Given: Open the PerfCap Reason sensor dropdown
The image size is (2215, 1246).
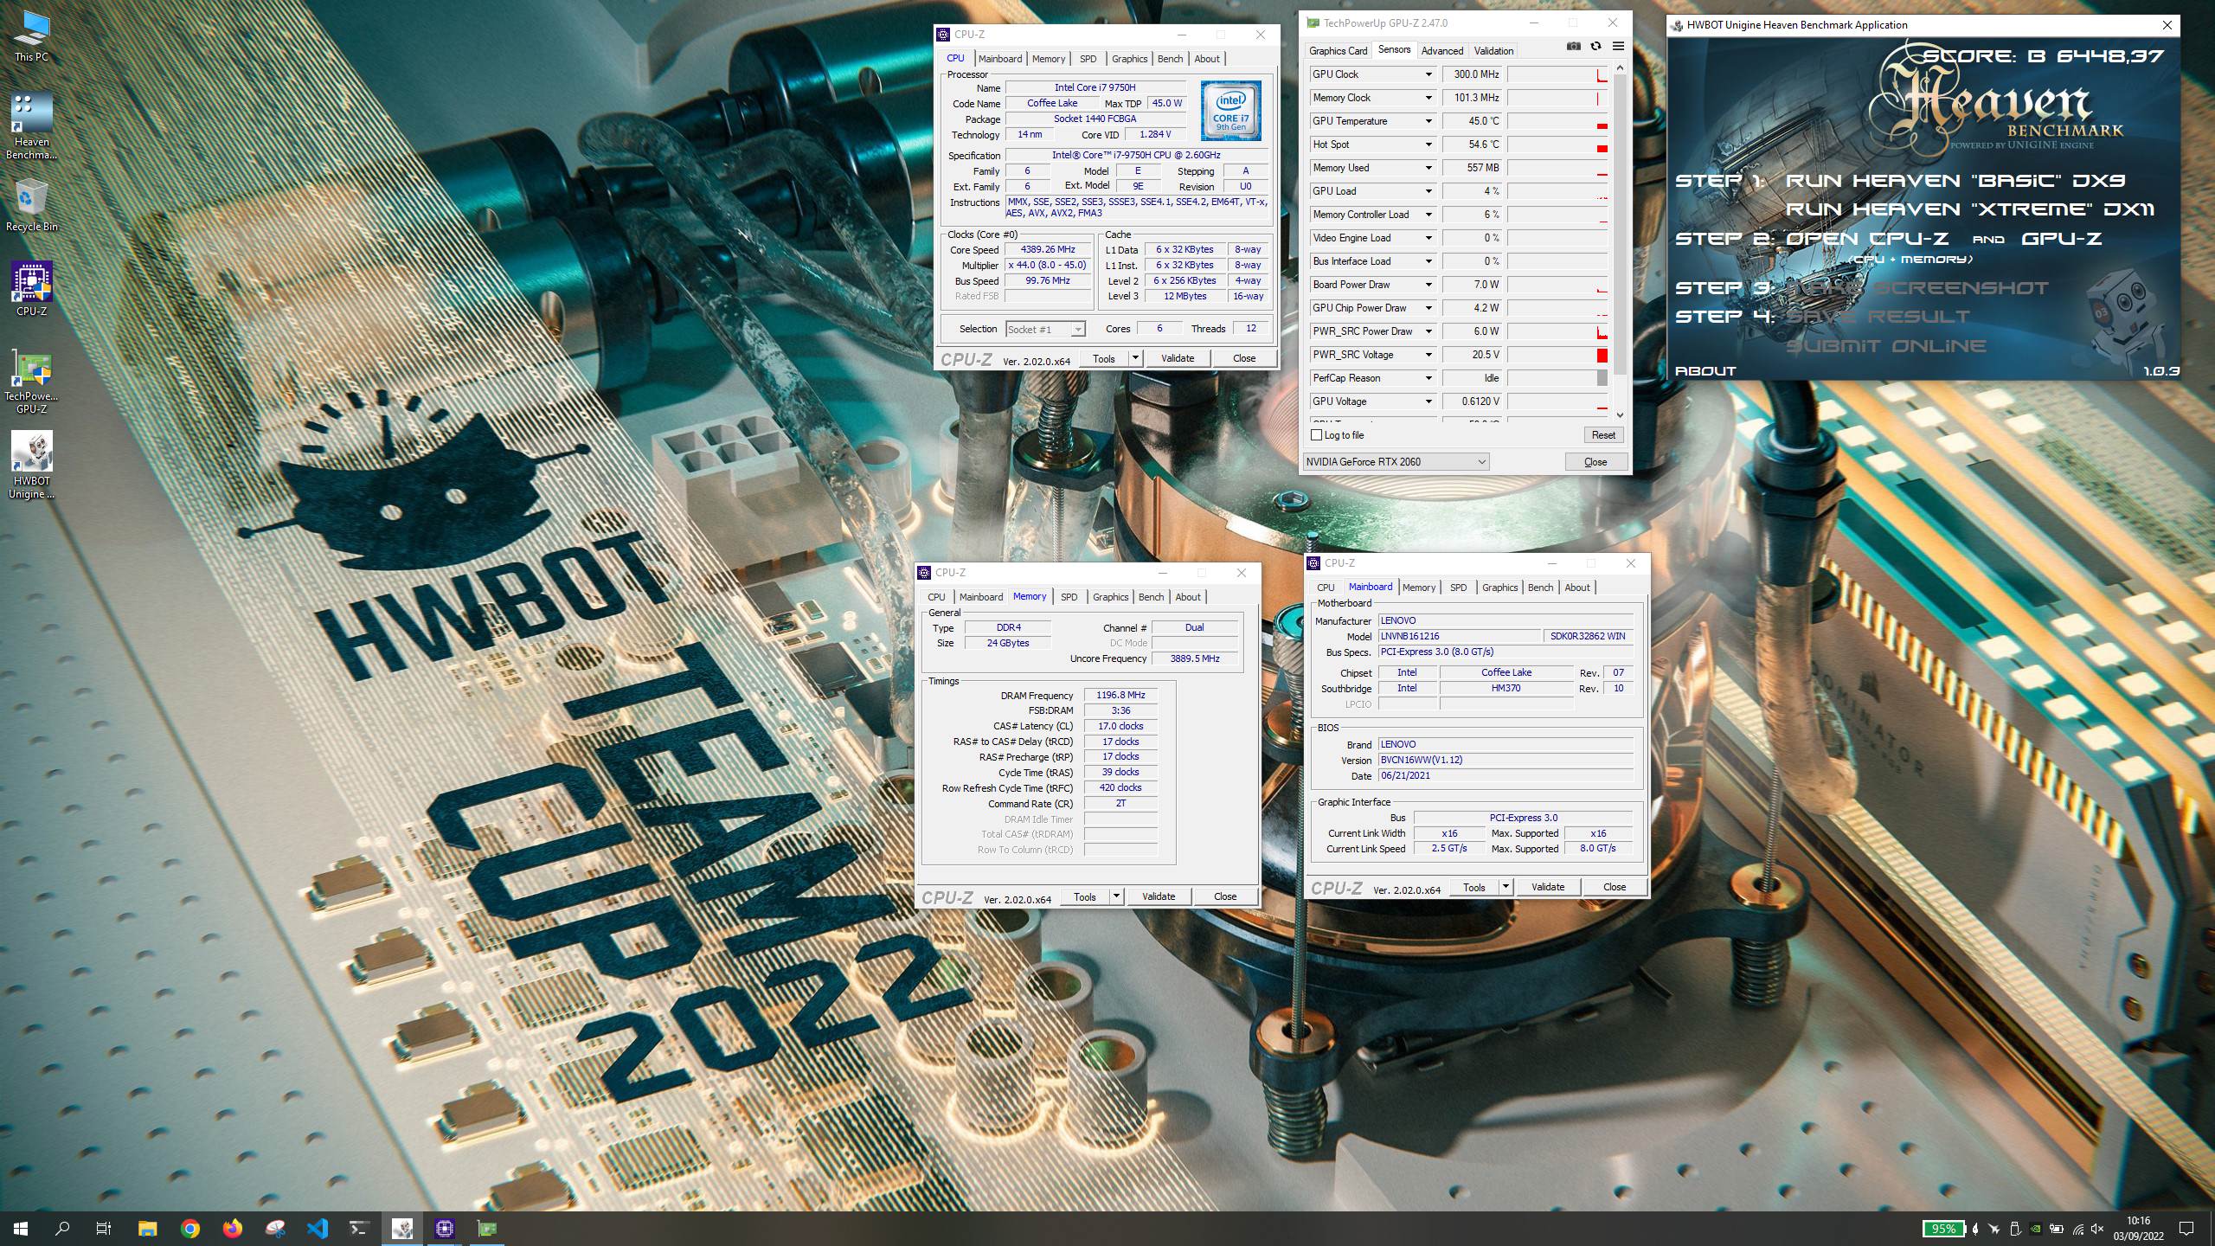Looking at the screenshot, I should pyautogui.click(x=1429, y=378).
